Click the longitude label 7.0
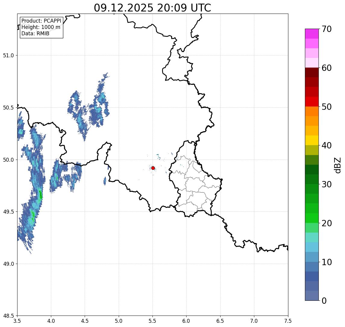Screen dimensions: 345x327 tap(254, 321)
